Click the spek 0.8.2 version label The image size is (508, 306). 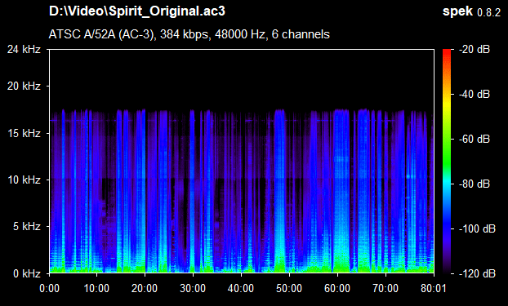(471, 11)
